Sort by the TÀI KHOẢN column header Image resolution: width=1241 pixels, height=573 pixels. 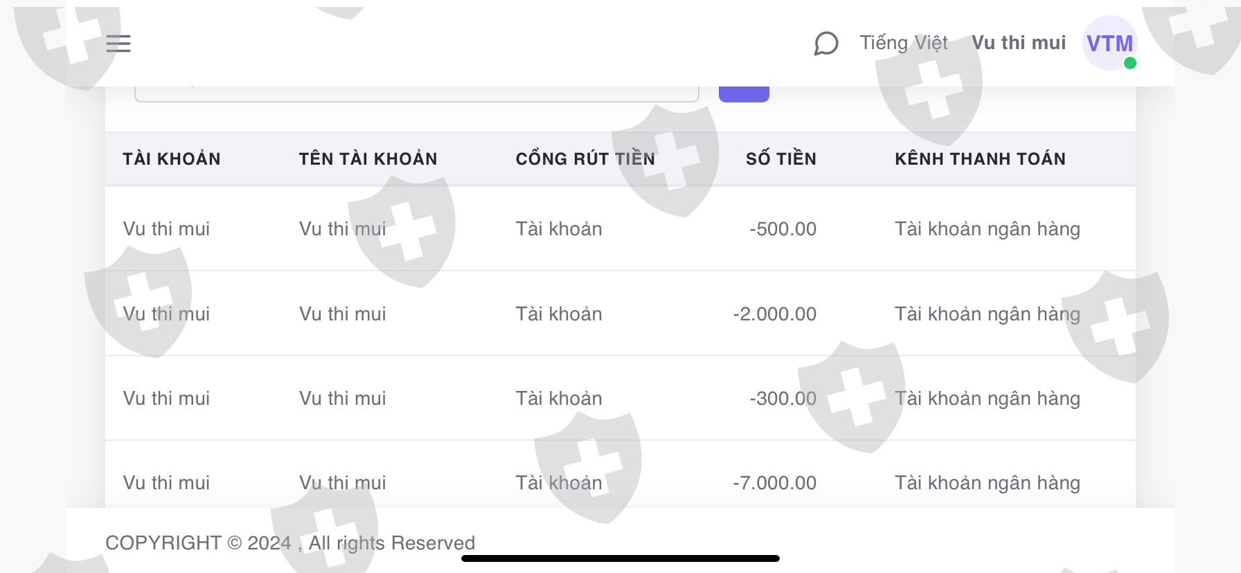click(171, 159)
